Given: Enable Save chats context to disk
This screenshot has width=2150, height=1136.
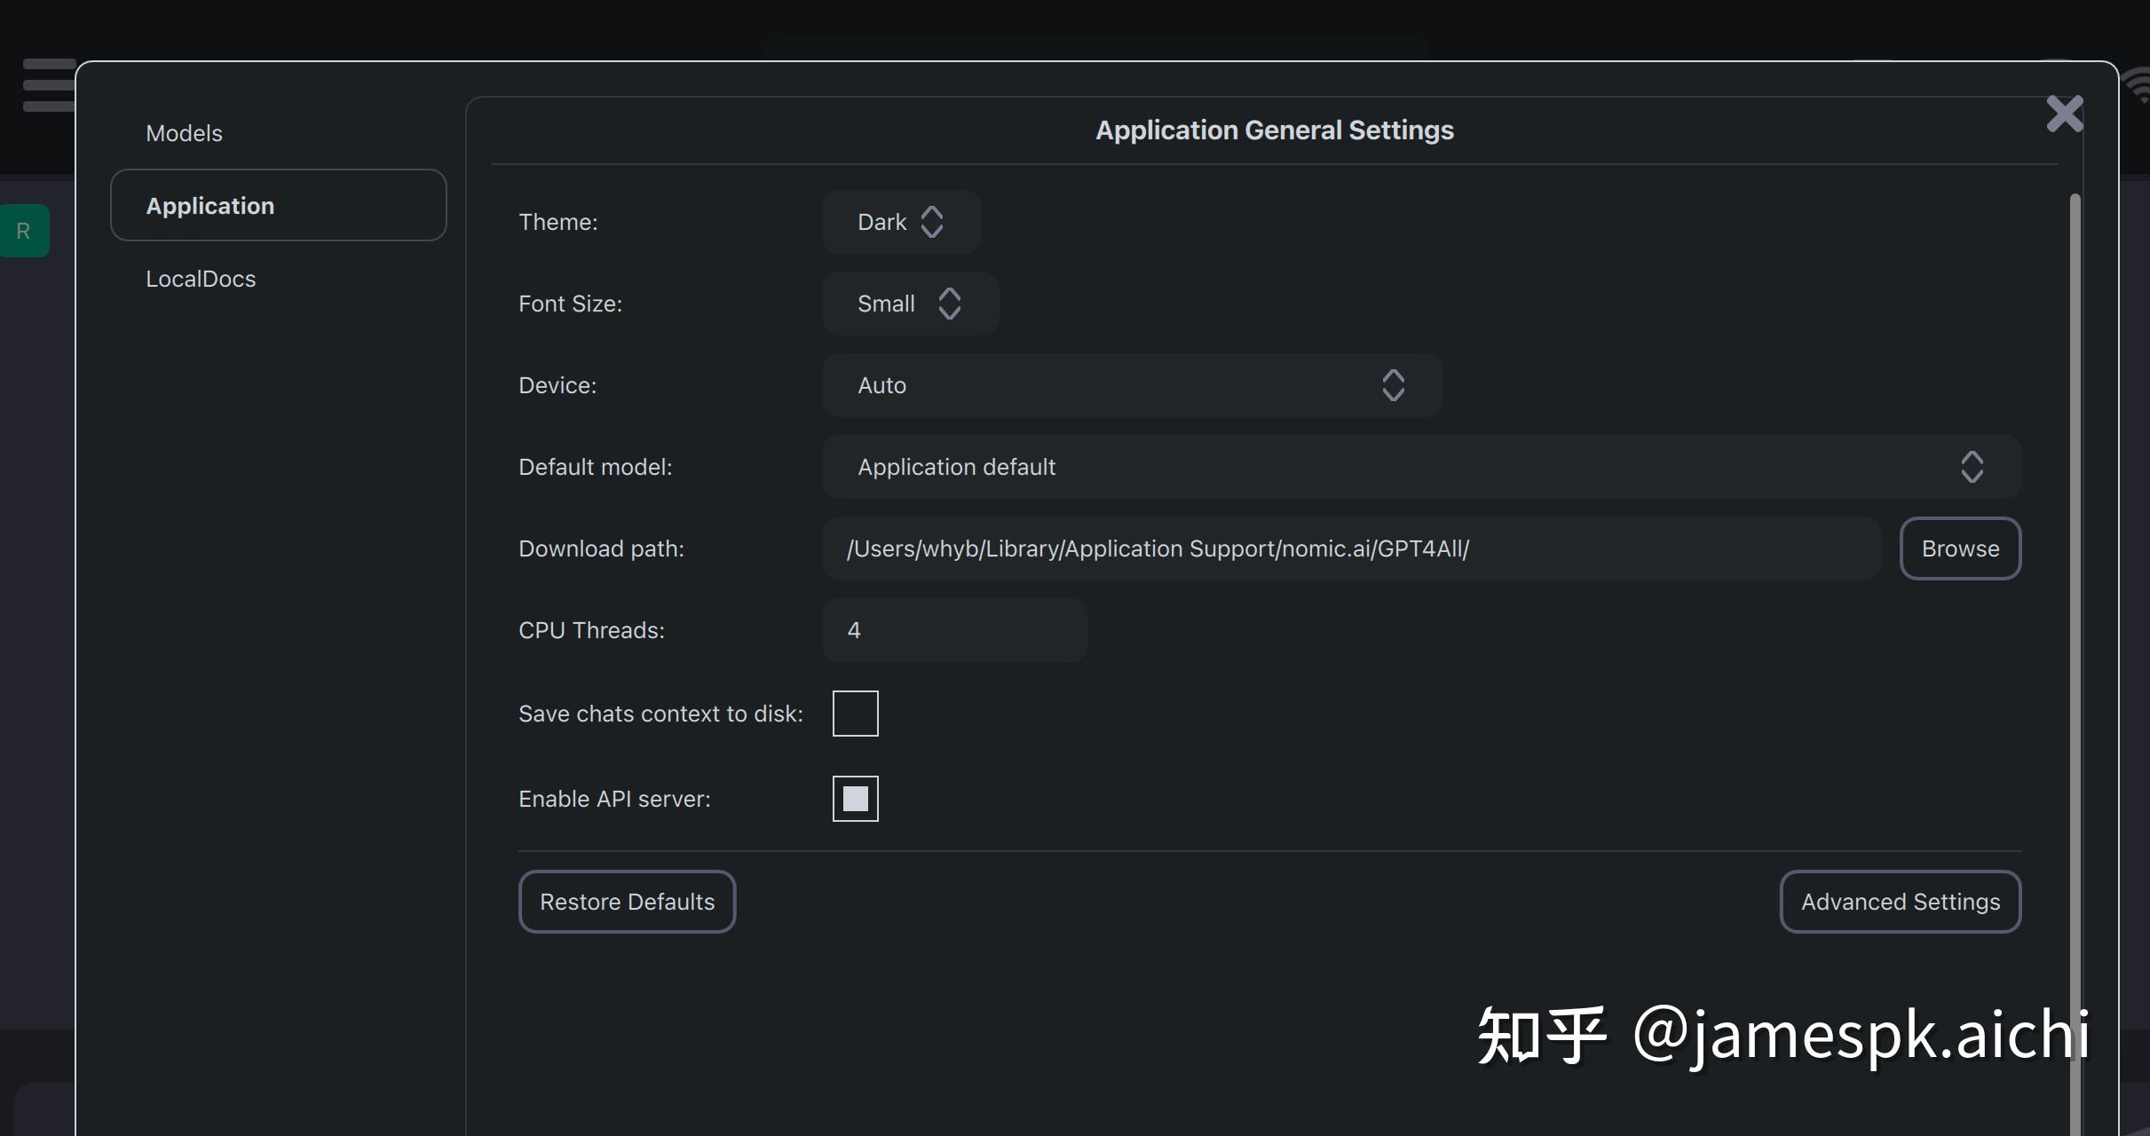Looking at the screenshot, I should (x=855, y=714).
